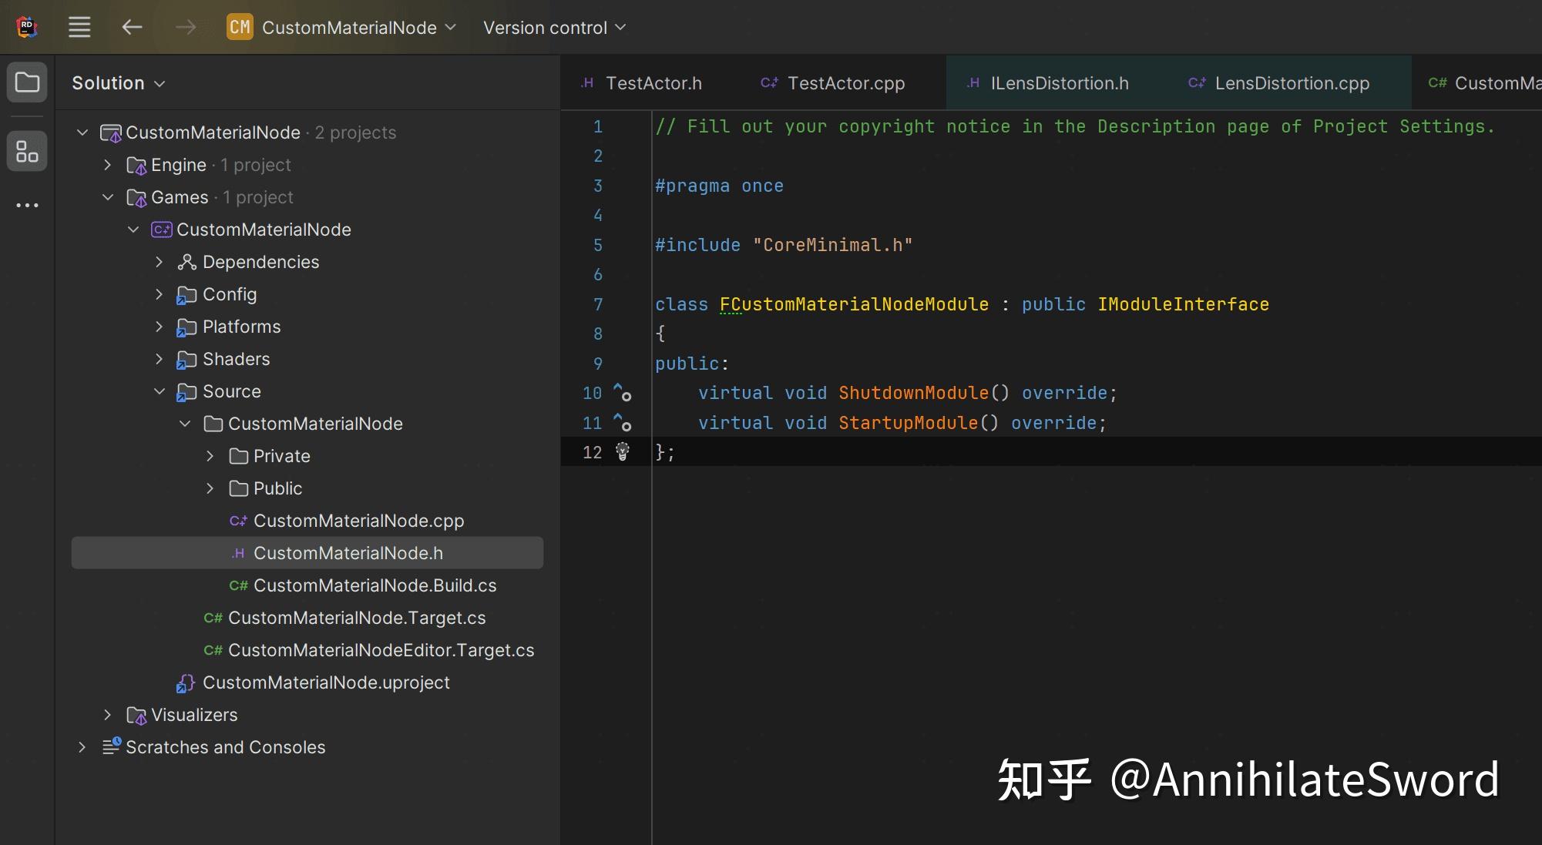The width and height of the screenshot is (1542, 845).
Task: Collapse the Source folder node
Action: (160, 391)
